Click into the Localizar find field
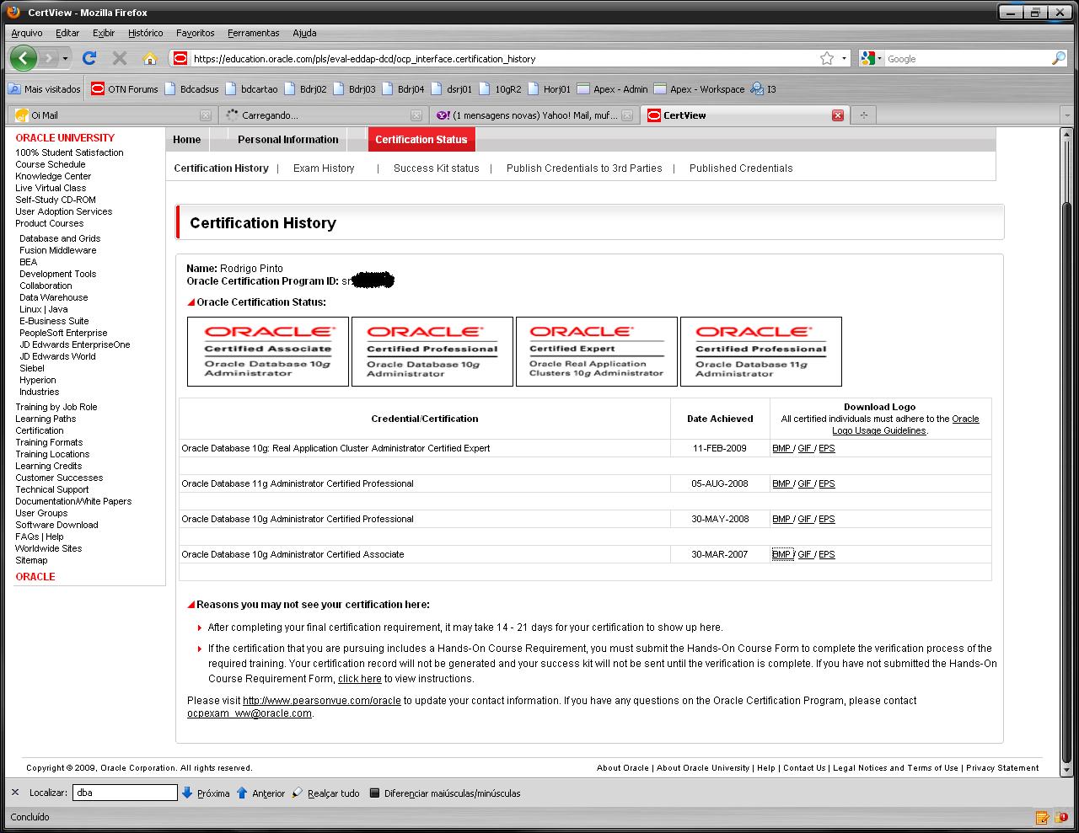Image resolution: width=1079 pixels, height=833 pixels. pos(125,793)
